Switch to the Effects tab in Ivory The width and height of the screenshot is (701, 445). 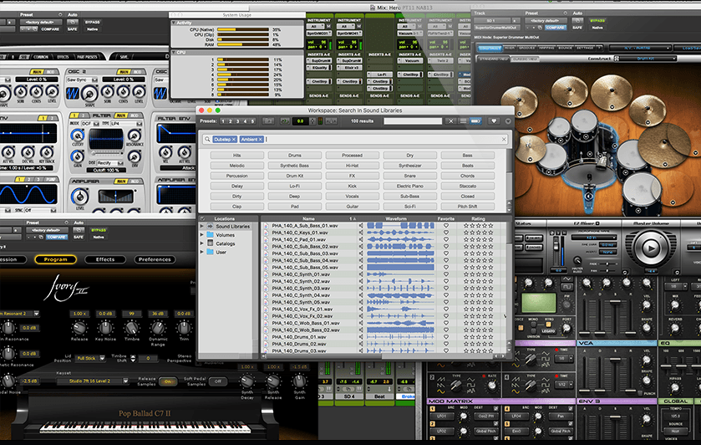click(105, 259)
